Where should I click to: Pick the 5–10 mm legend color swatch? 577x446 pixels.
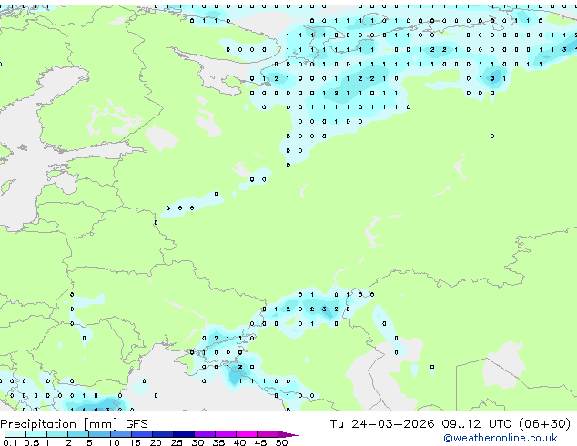(99, 434)
